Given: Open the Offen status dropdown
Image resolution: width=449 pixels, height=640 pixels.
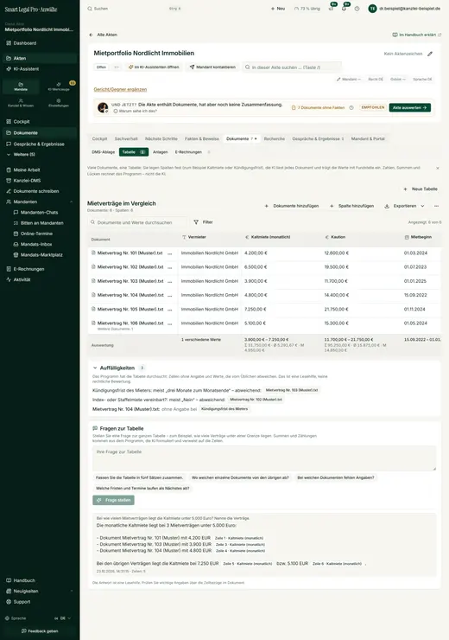Looking at the screenshot, I should [x=101, y=67].
